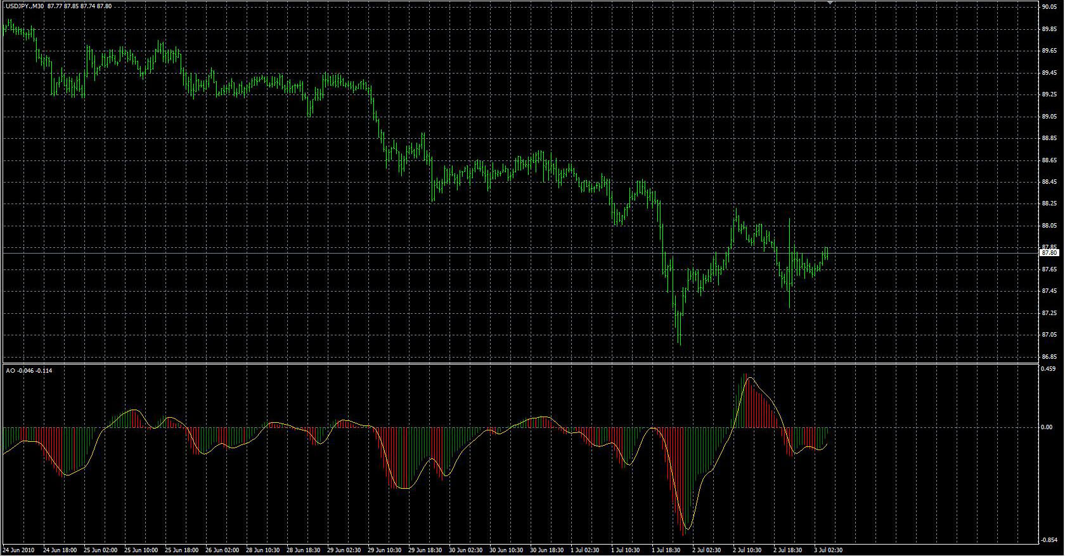Click the 89.05 price scale label
Image resolution: width=1065 pixels, height=556 pixels.
coord(1049,117)
